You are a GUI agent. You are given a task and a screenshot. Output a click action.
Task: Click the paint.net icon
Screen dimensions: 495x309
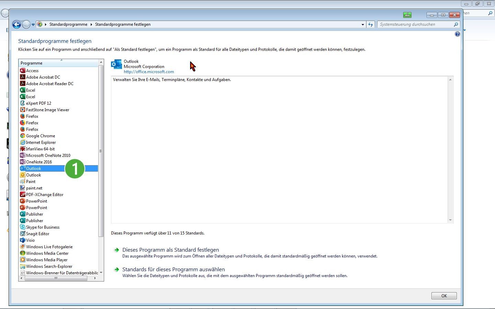[23, 188]
